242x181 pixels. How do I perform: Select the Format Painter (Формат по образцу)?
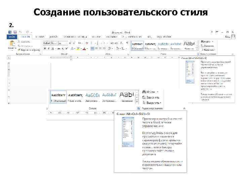29,50
